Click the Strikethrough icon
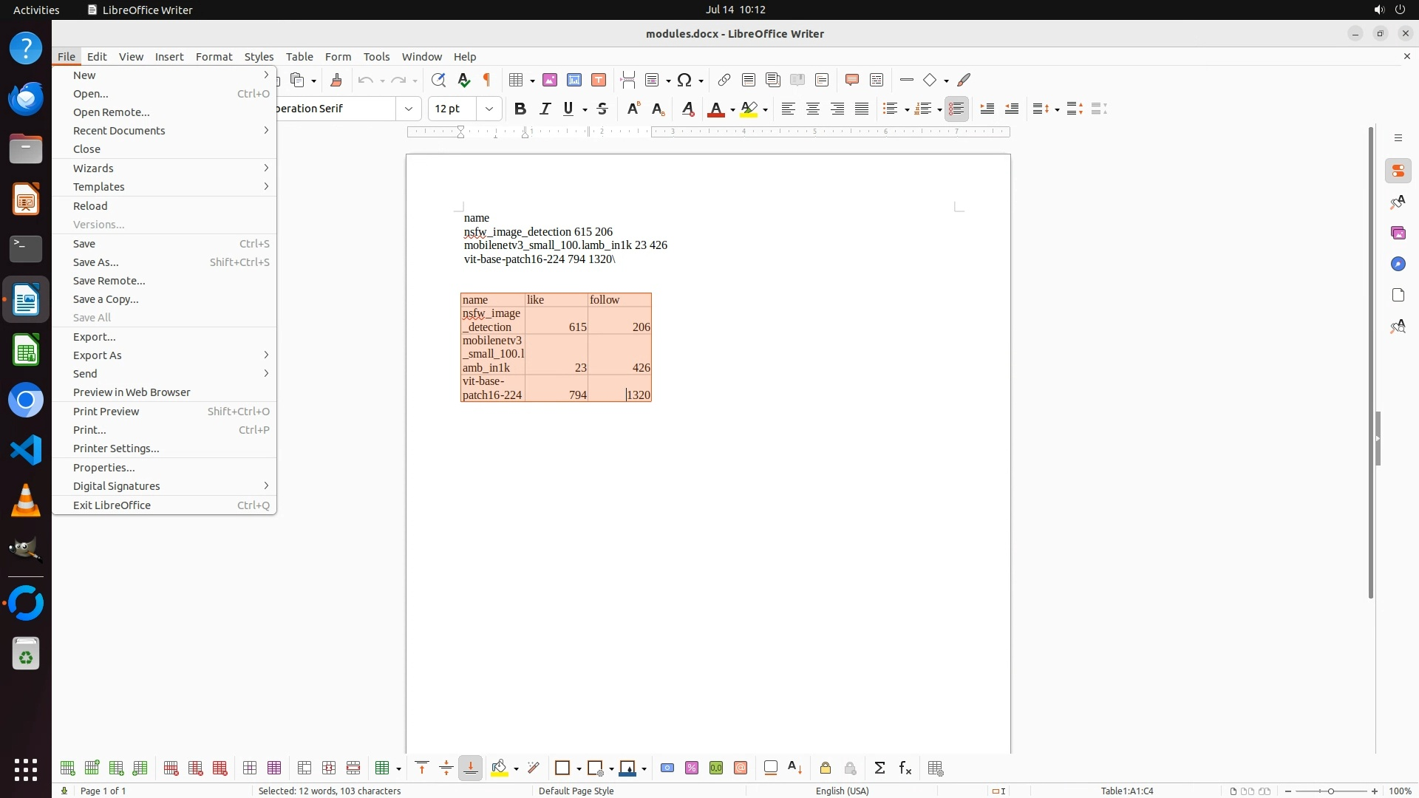Viewport: 1419px width, 798px height. [x=602, y=109]
